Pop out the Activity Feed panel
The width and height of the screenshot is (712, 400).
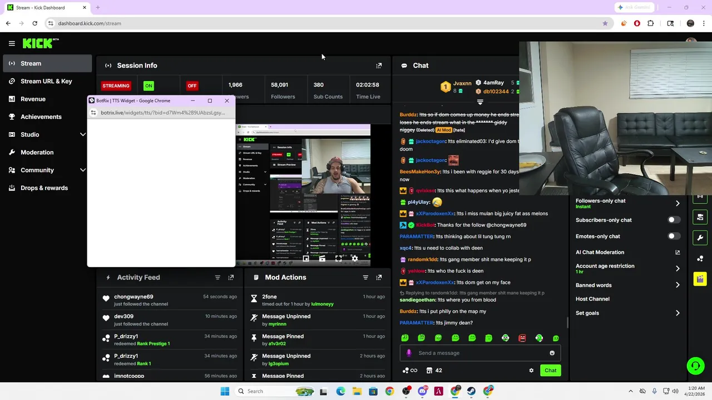(x=231, y=277)
